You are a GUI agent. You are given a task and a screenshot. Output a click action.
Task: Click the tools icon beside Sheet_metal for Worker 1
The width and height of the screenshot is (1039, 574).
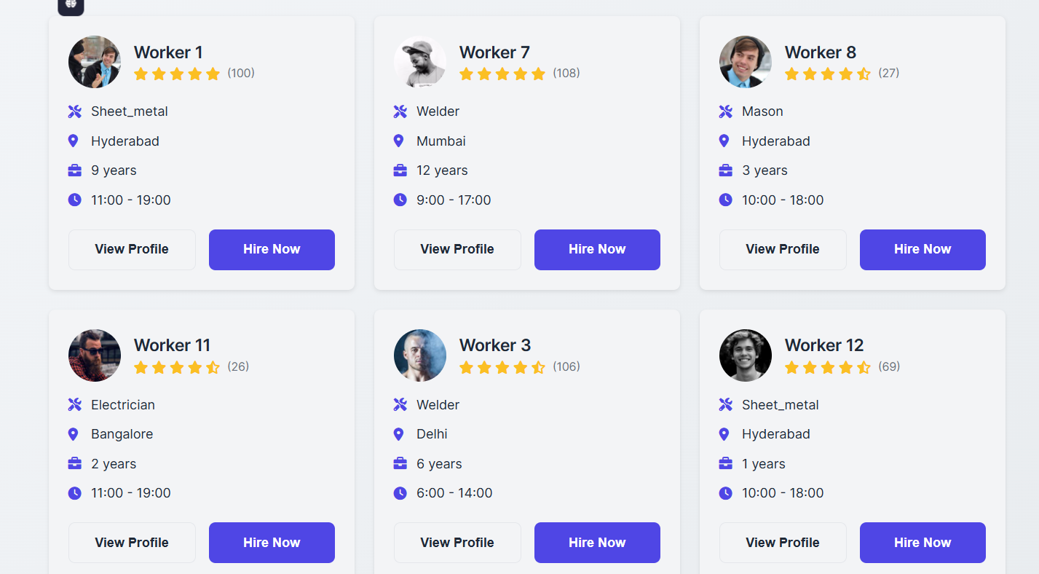point(74,111)
